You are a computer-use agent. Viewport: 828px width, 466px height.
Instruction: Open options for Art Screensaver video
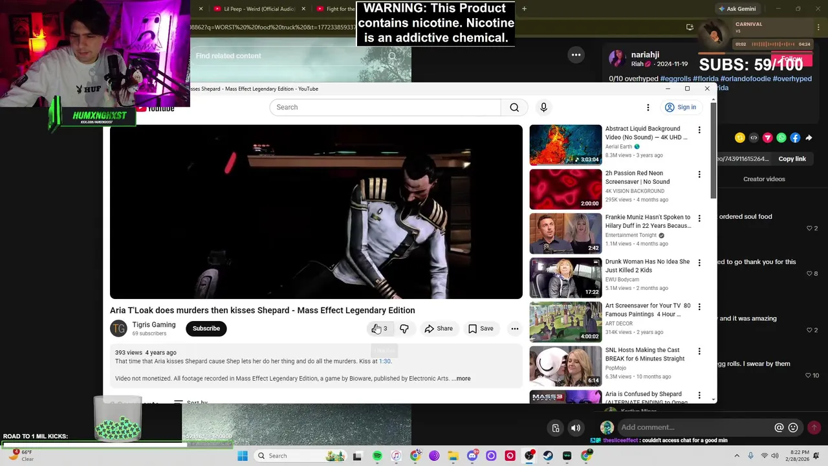click(699, 307)
